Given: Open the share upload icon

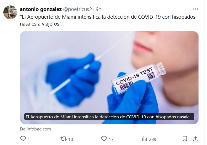Looking at the screenshot, I should click(x=195, y=139).
